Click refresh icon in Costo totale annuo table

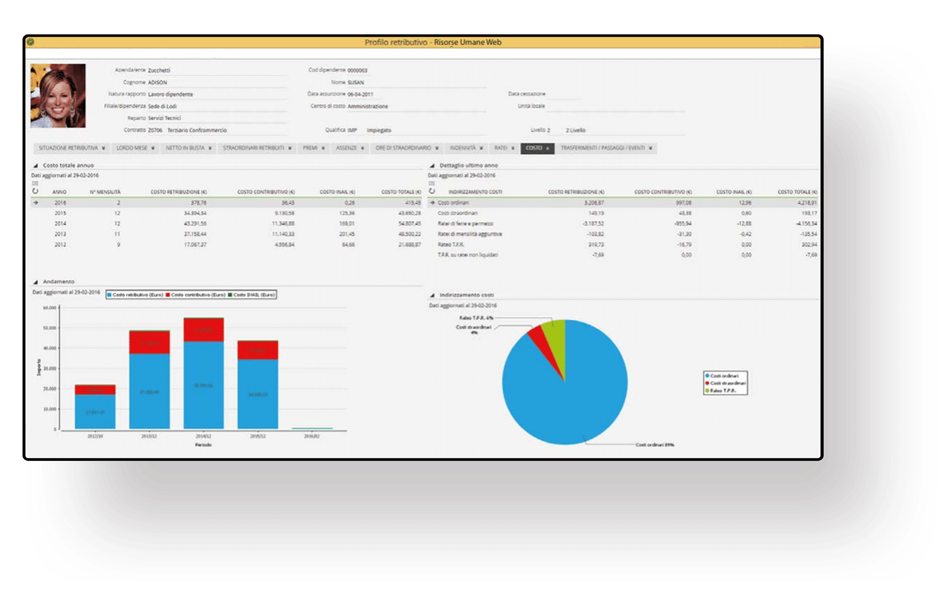[x=35, y=191]
